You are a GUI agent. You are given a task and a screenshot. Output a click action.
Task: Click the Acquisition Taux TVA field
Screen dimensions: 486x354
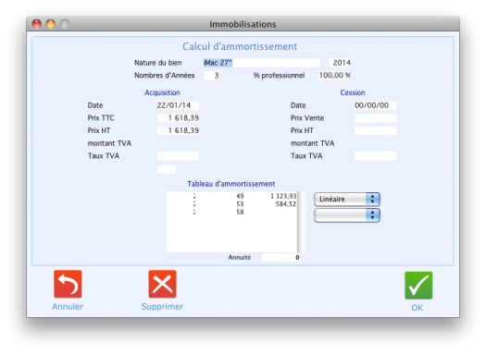pyautogui.click(x=178, y=156)
